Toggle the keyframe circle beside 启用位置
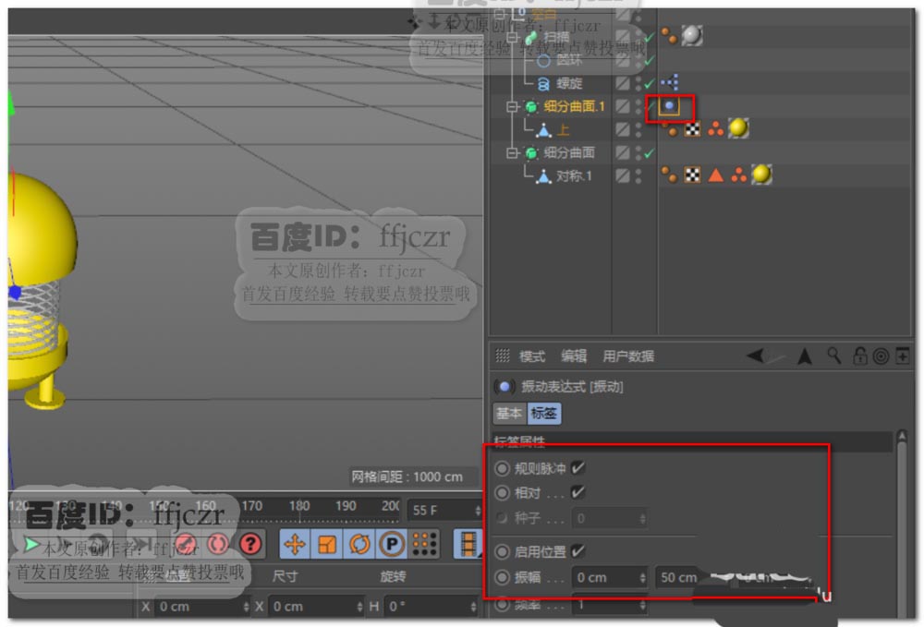This screenshot has width=924, height=627. [502, 551]
